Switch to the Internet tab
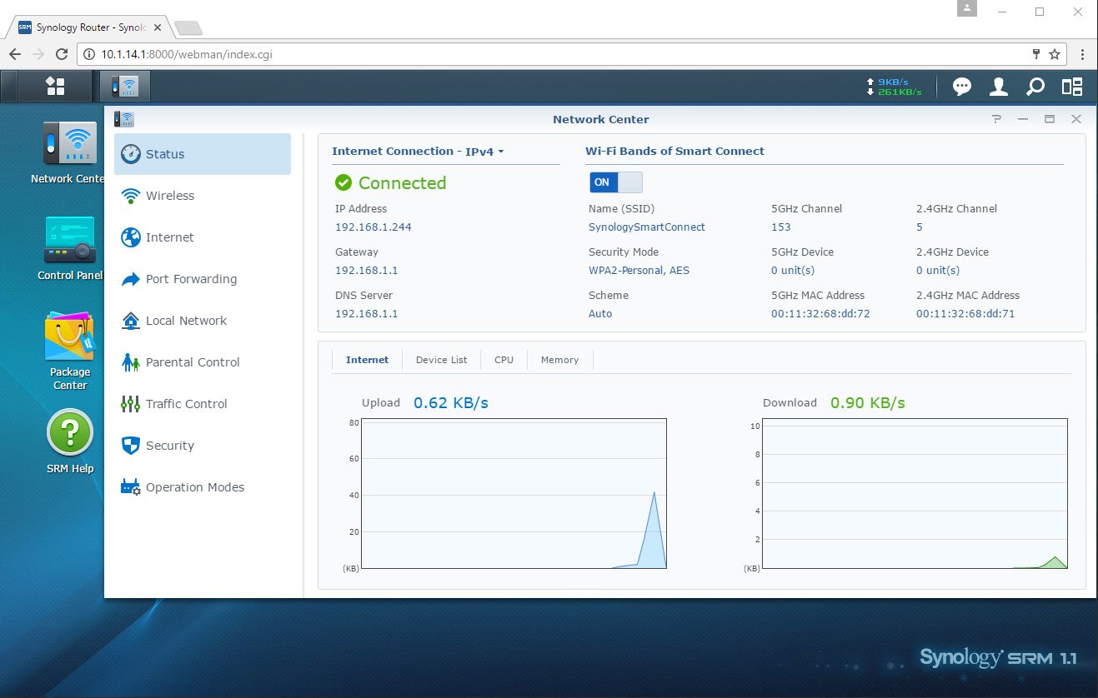The height and width of the screenshot is (698, 1098). 367,360
